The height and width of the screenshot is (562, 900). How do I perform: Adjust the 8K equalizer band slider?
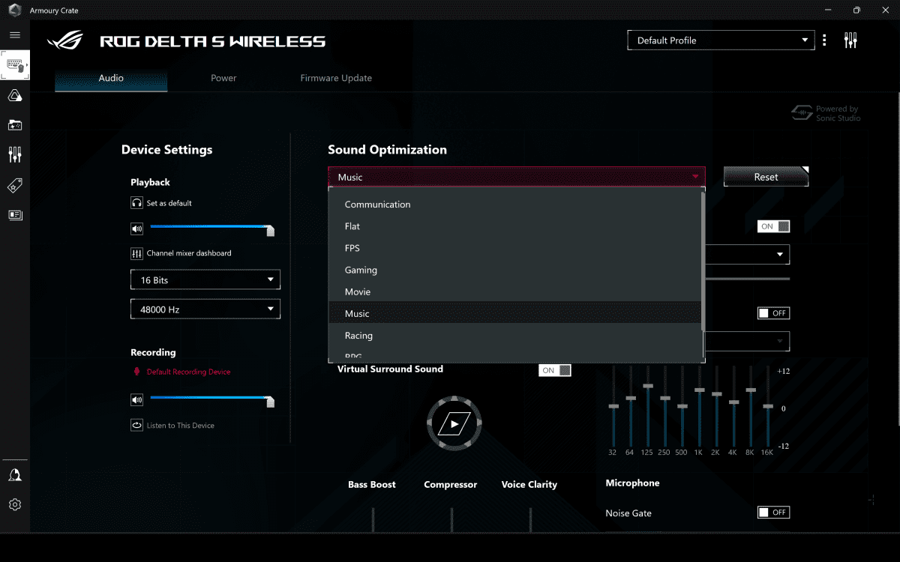tap(751, 390)
